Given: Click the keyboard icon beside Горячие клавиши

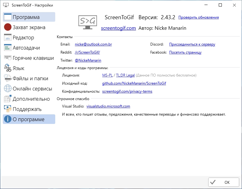Looking at the screenshot, I should click(x=7, y=58).
